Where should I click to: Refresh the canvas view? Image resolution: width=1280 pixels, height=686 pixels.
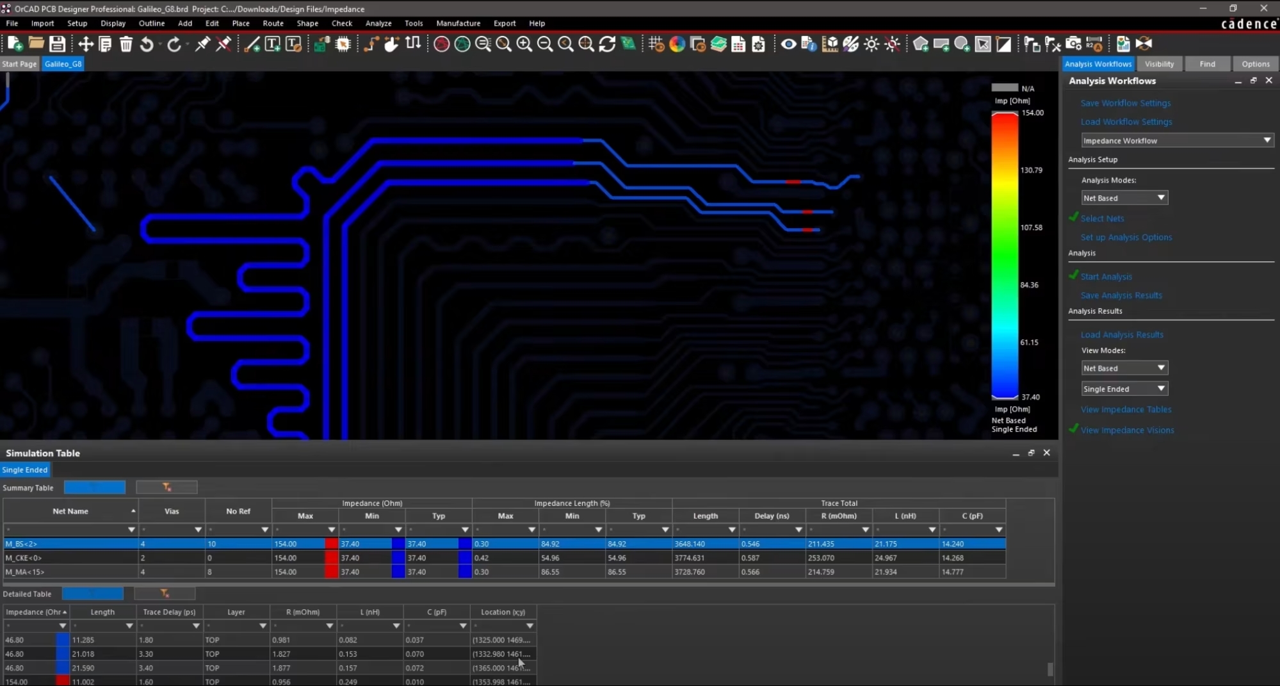[607, 44]
